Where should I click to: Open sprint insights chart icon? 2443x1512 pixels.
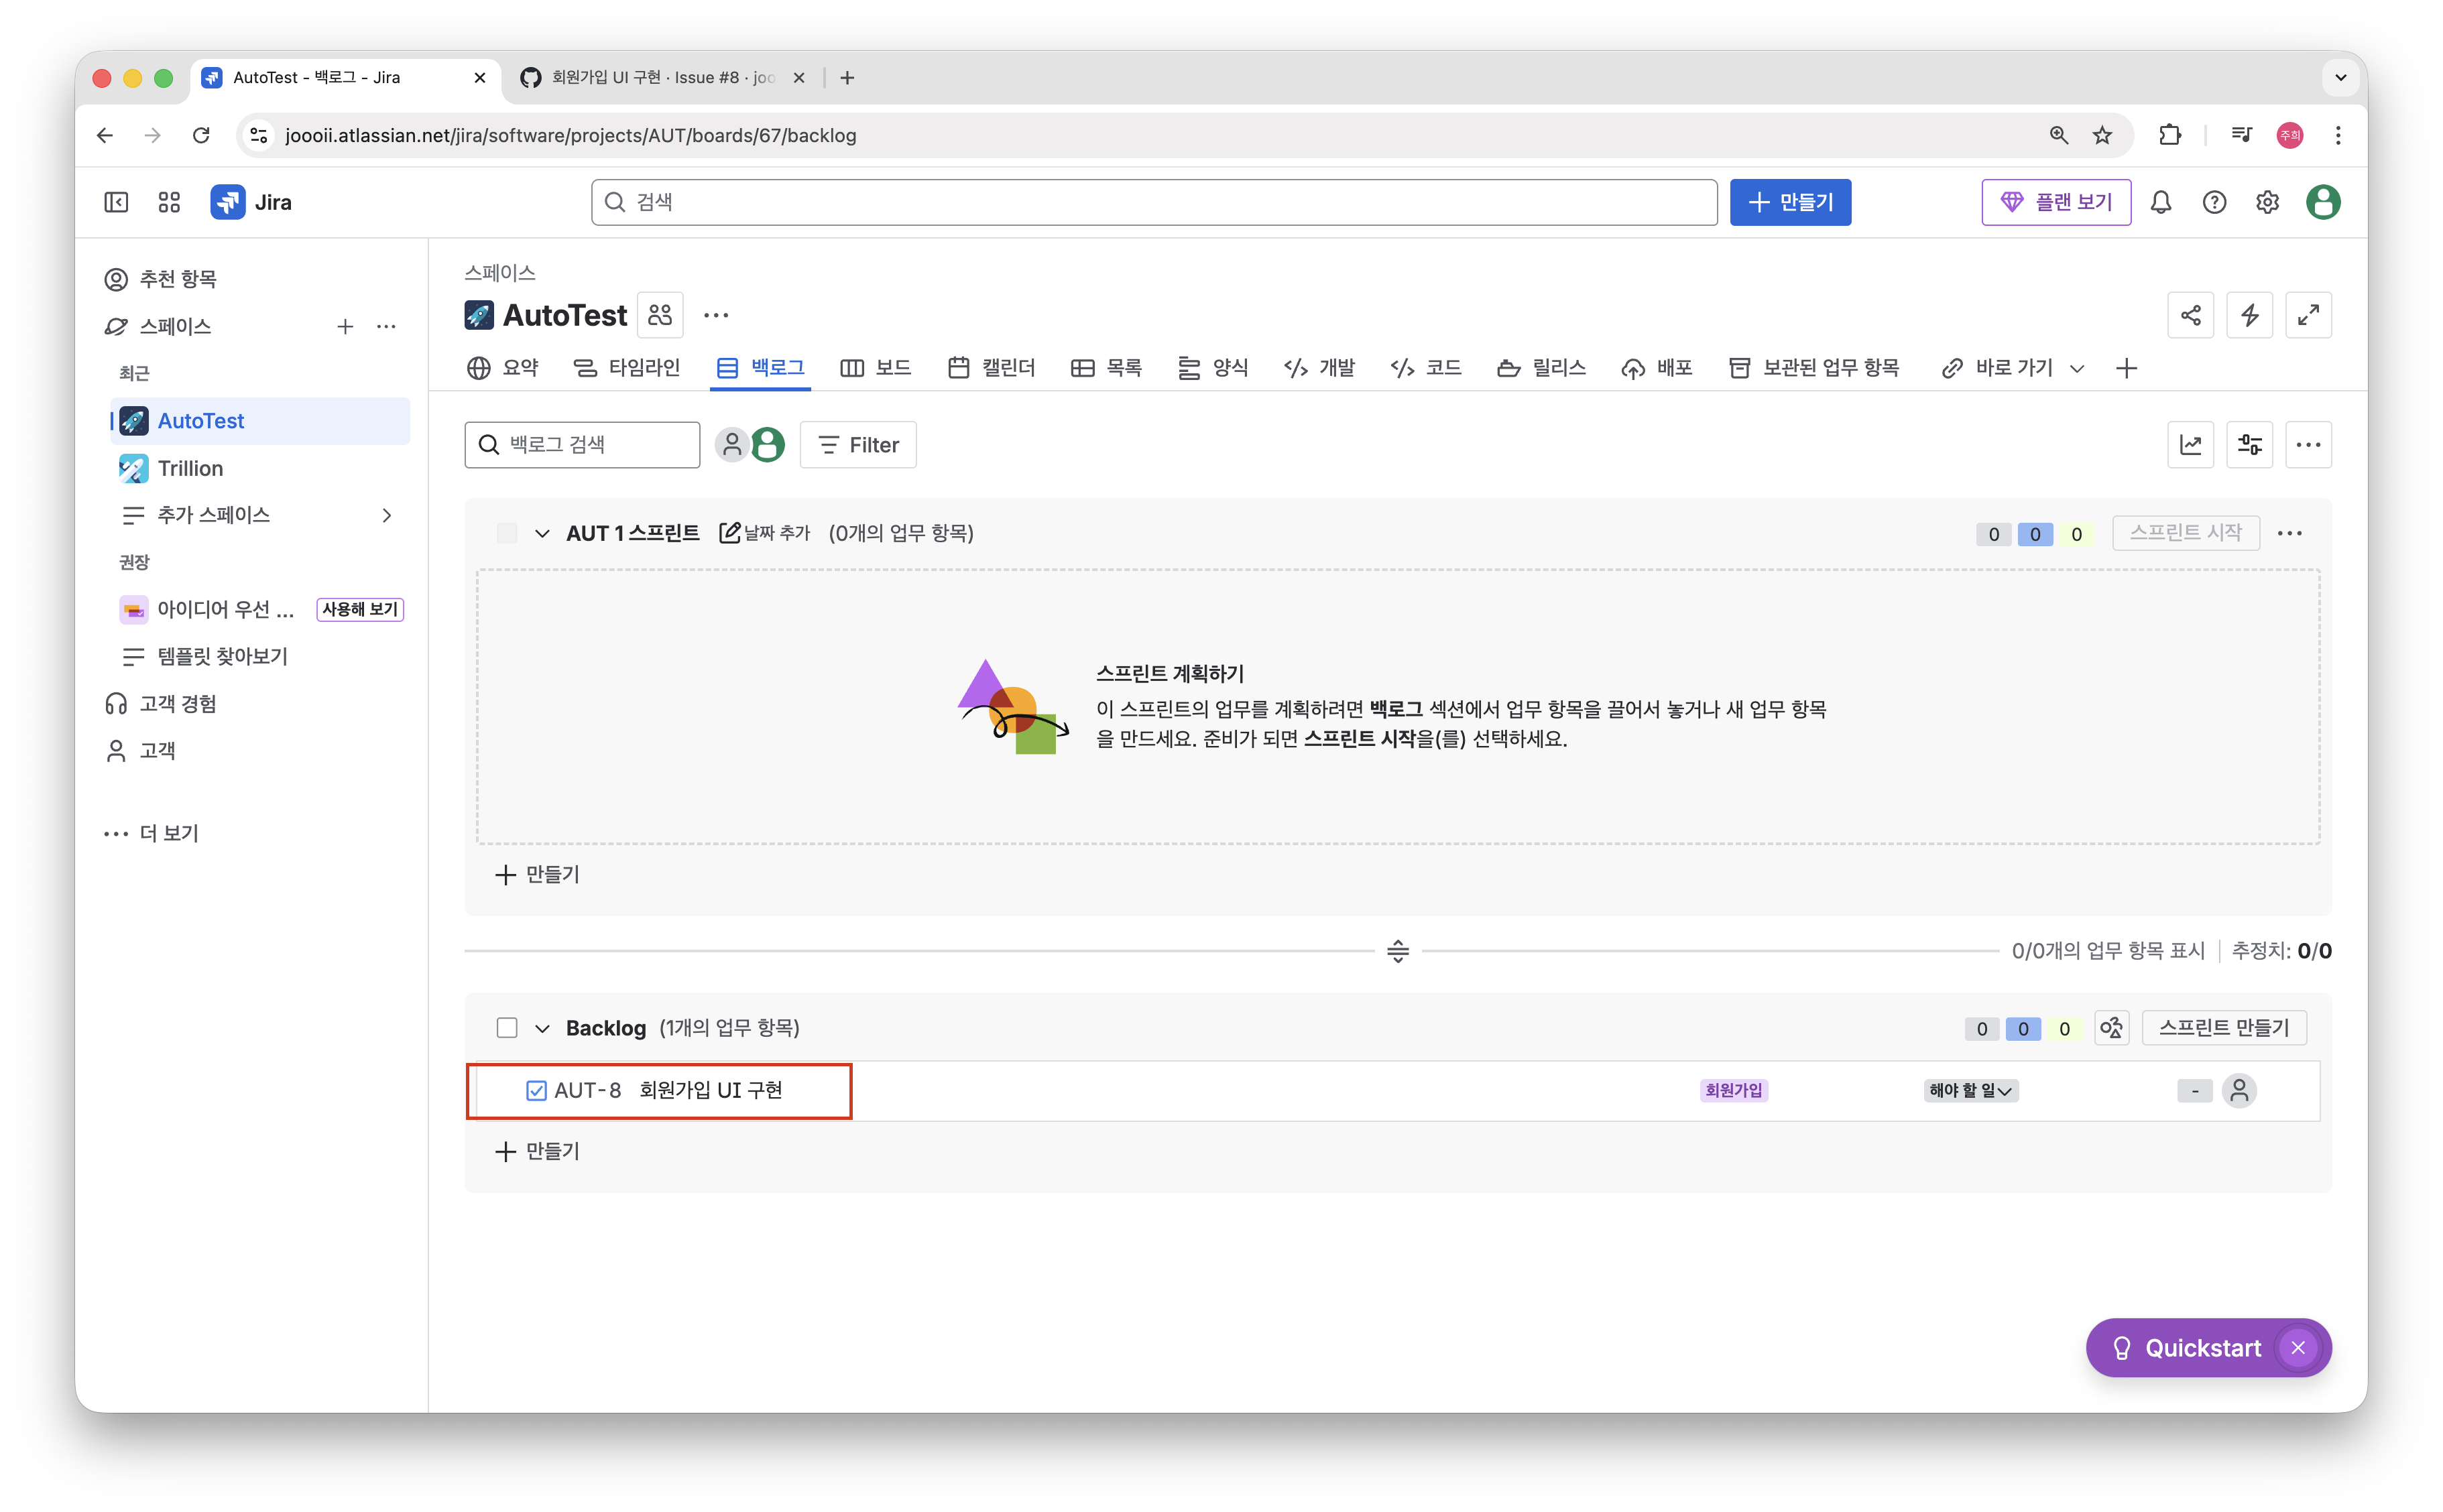[x=2190, y=445]
